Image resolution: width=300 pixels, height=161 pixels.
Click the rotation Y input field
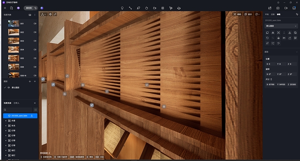click(x=281, y=74)
